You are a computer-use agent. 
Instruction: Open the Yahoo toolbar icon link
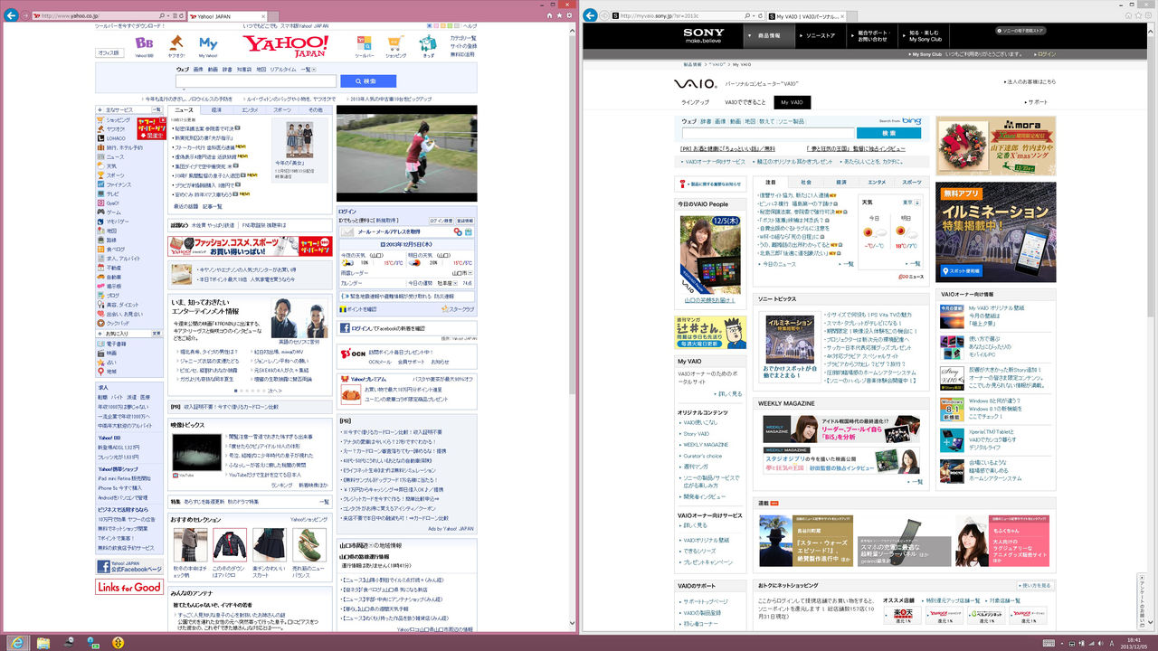[x=364, y=43]
